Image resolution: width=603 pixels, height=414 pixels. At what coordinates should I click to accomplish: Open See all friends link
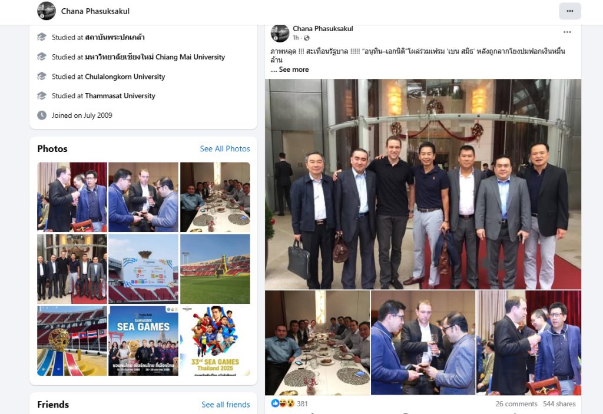point(226,405)
